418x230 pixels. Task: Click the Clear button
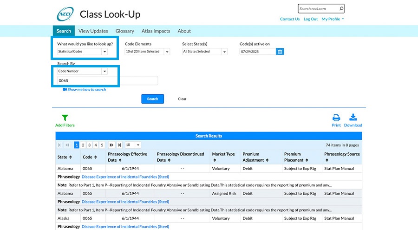[182, 99]
